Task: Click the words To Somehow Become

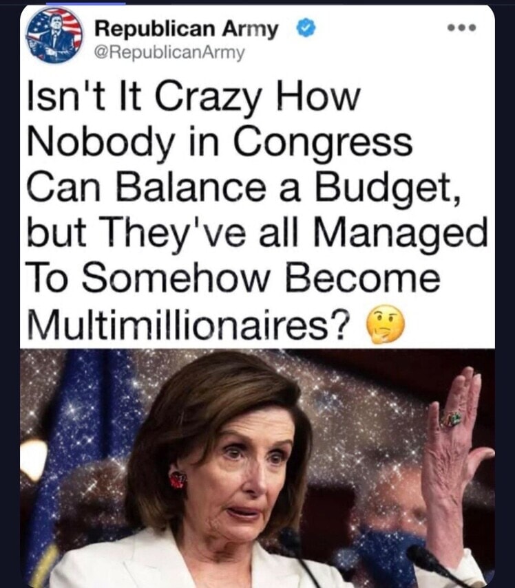Action: (x=233, y=279)
